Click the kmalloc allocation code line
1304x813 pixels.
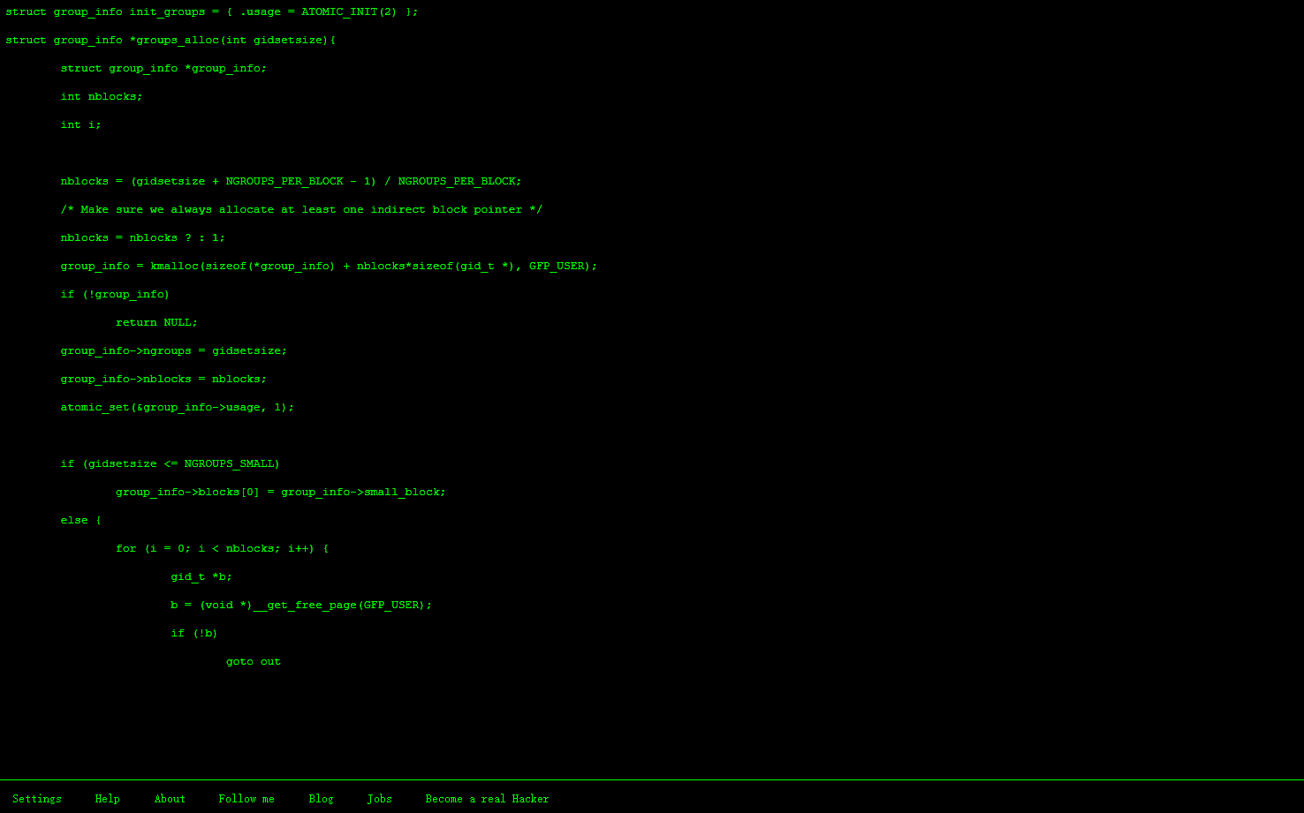click(x=329, y=267)
